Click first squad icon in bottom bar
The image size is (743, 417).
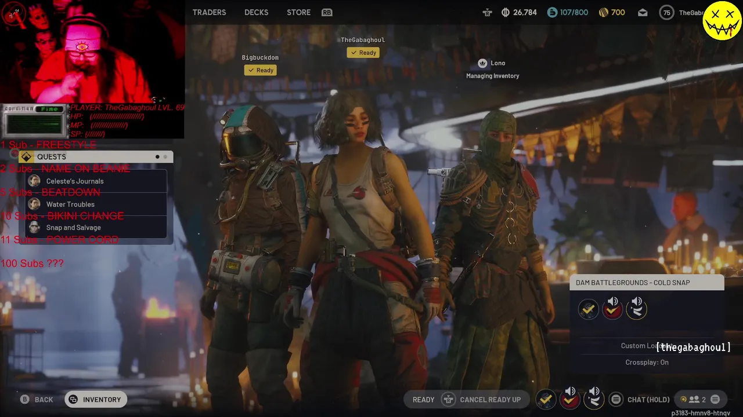(x=545, y=400)
